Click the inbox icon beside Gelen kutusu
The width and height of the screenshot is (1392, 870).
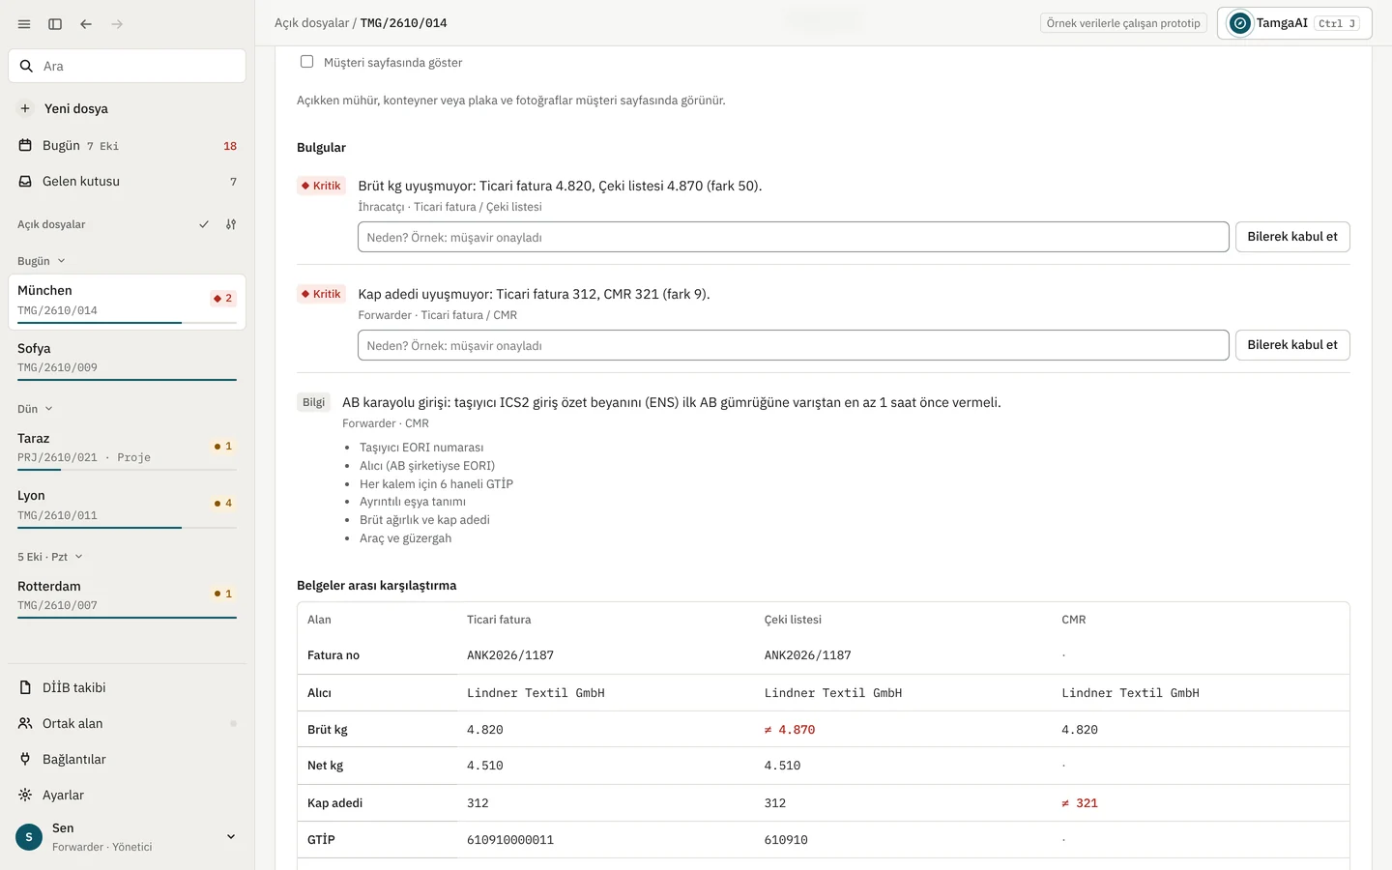click(x=25, y=181)
